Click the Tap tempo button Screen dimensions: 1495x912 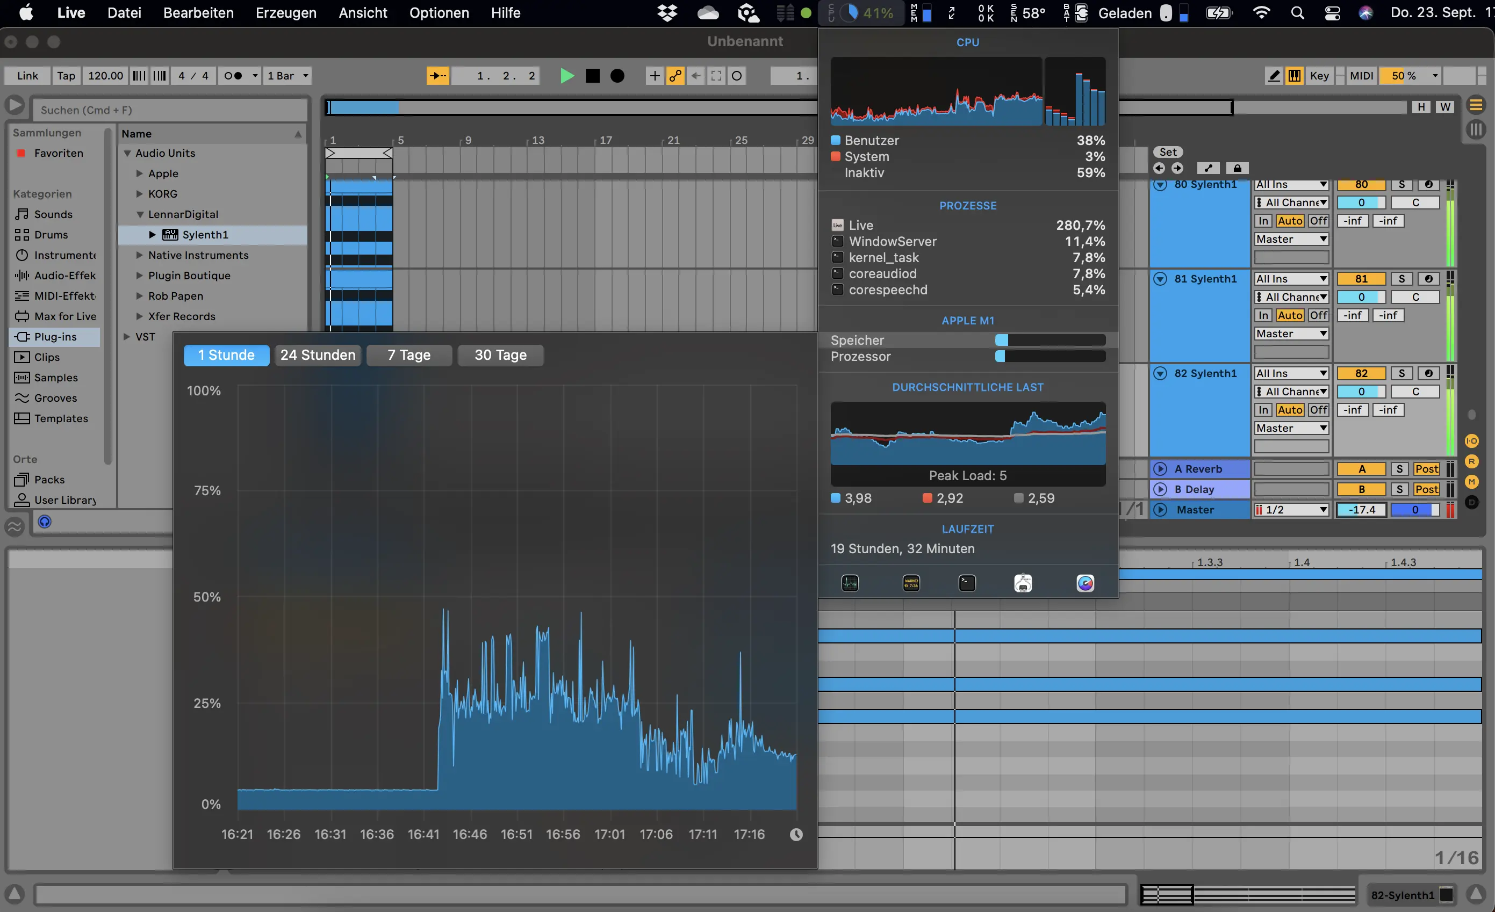[66, 76]
